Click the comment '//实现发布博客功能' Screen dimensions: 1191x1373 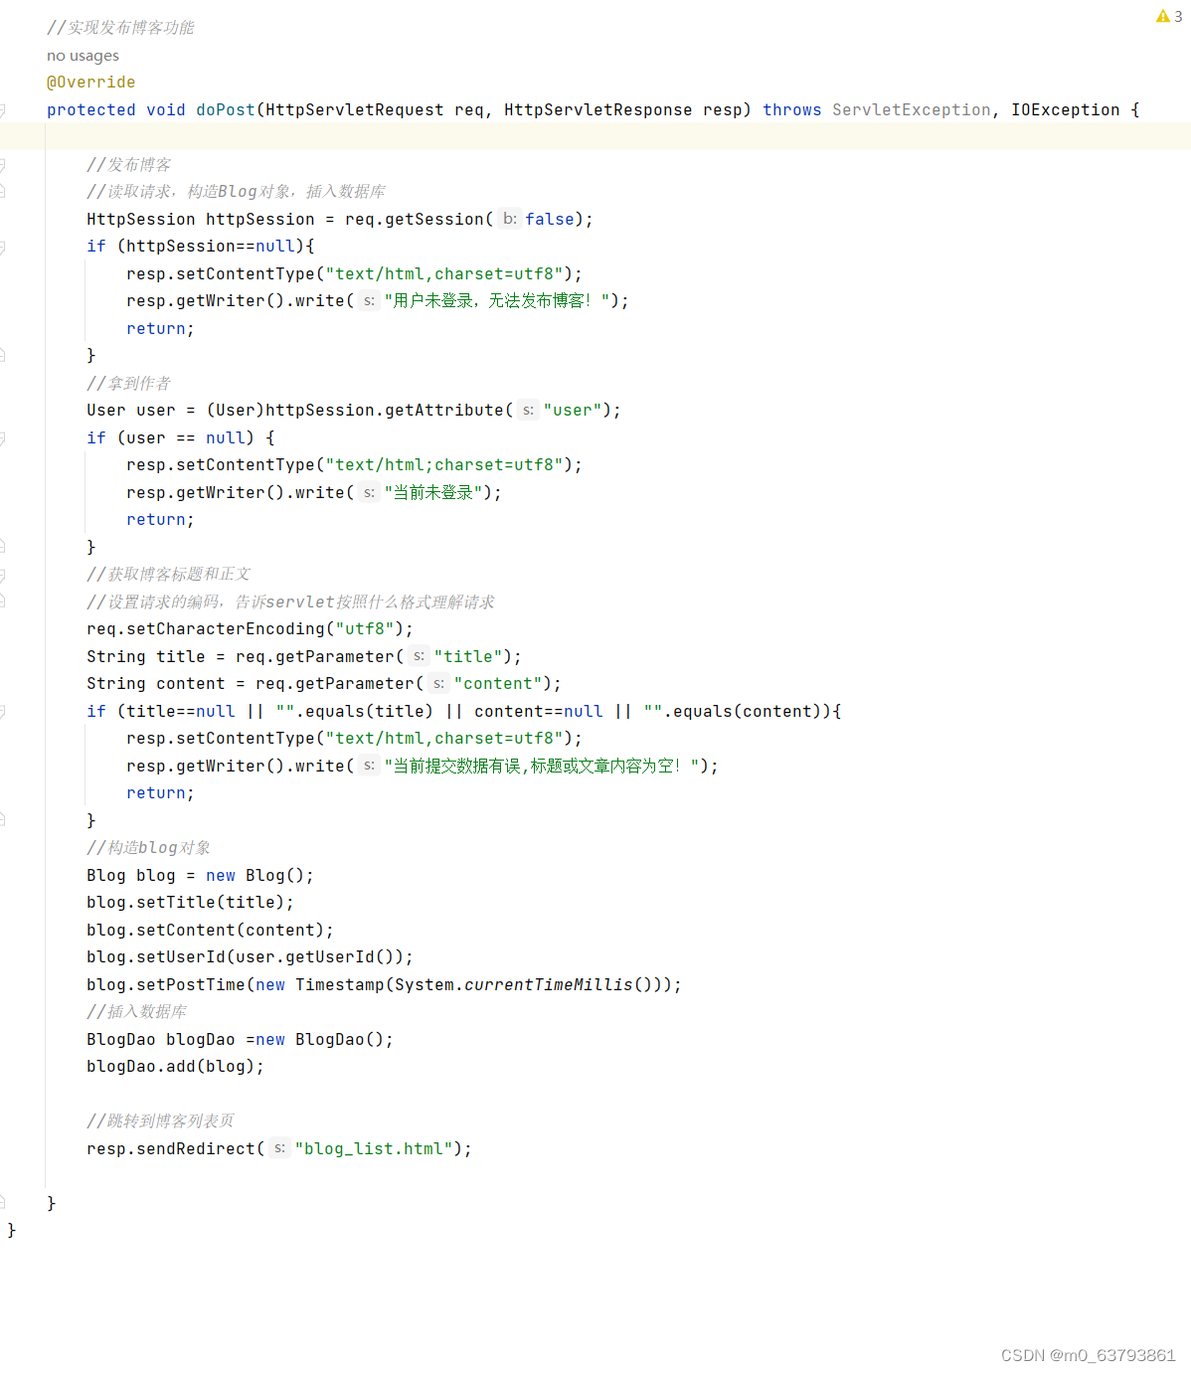pos(120,28)
